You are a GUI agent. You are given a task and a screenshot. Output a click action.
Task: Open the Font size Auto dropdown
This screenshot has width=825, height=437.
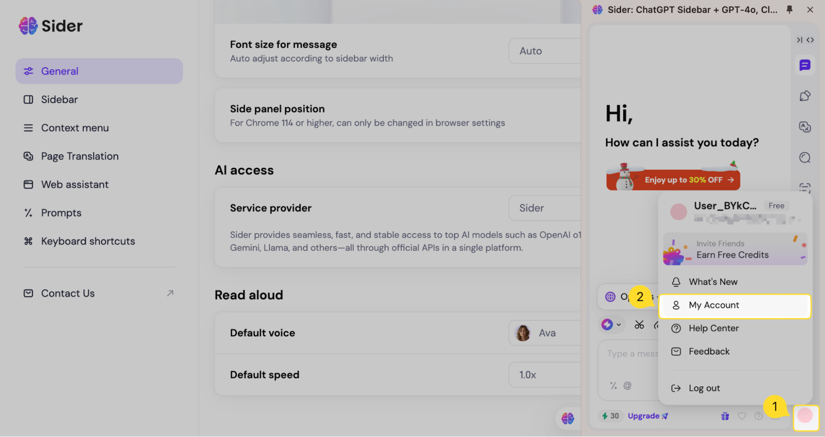pos(545,51)
